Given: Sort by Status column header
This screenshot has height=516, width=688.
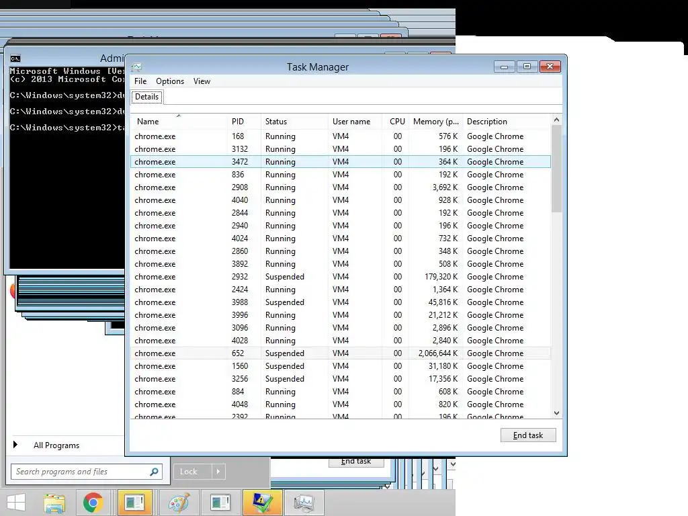Looking at the screenshot, I should pyautogui.click(x=294, y=122).
